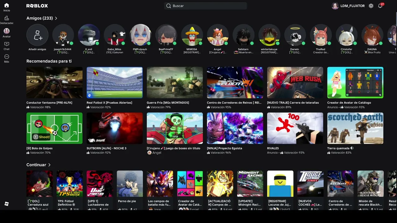
Task: Go to Inicio in the sidebar
Action: pos(7,7)
